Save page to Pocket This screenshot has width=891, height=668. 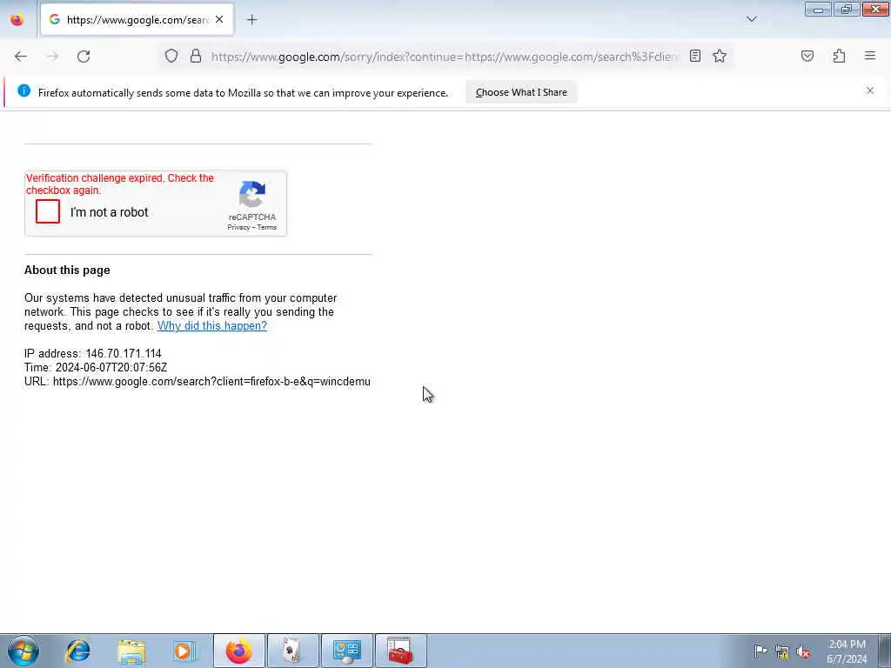pos(807,56)
